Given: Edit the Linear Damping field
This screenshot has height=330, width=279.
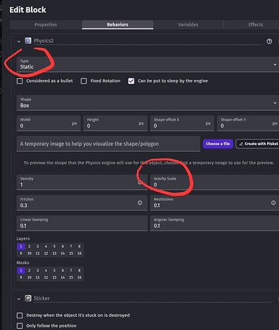Looking at the screenshot, I should coord(82,223).
